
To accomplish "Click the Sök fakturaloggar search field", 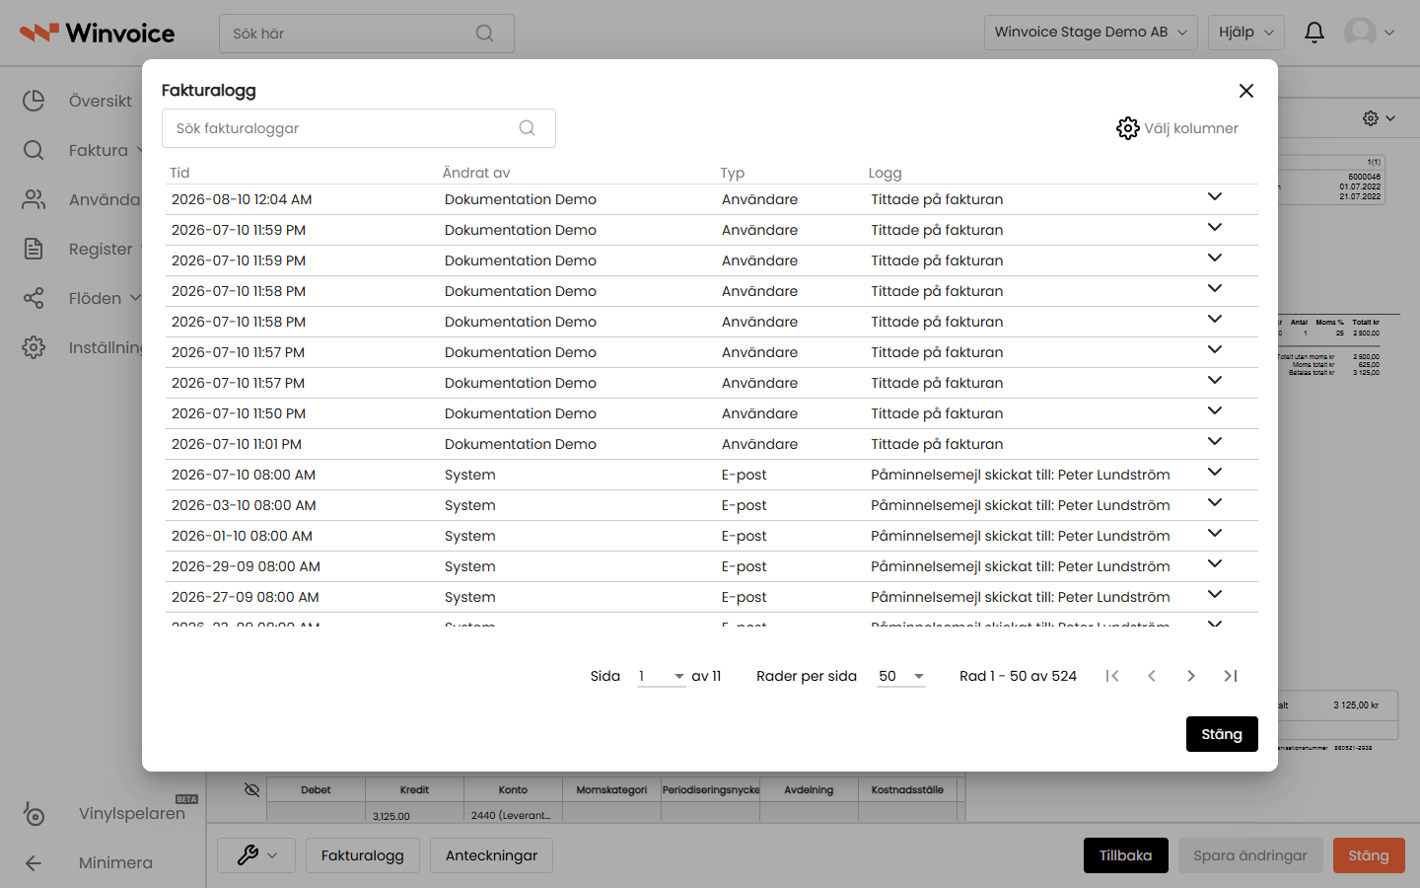I will click(359, 128).
